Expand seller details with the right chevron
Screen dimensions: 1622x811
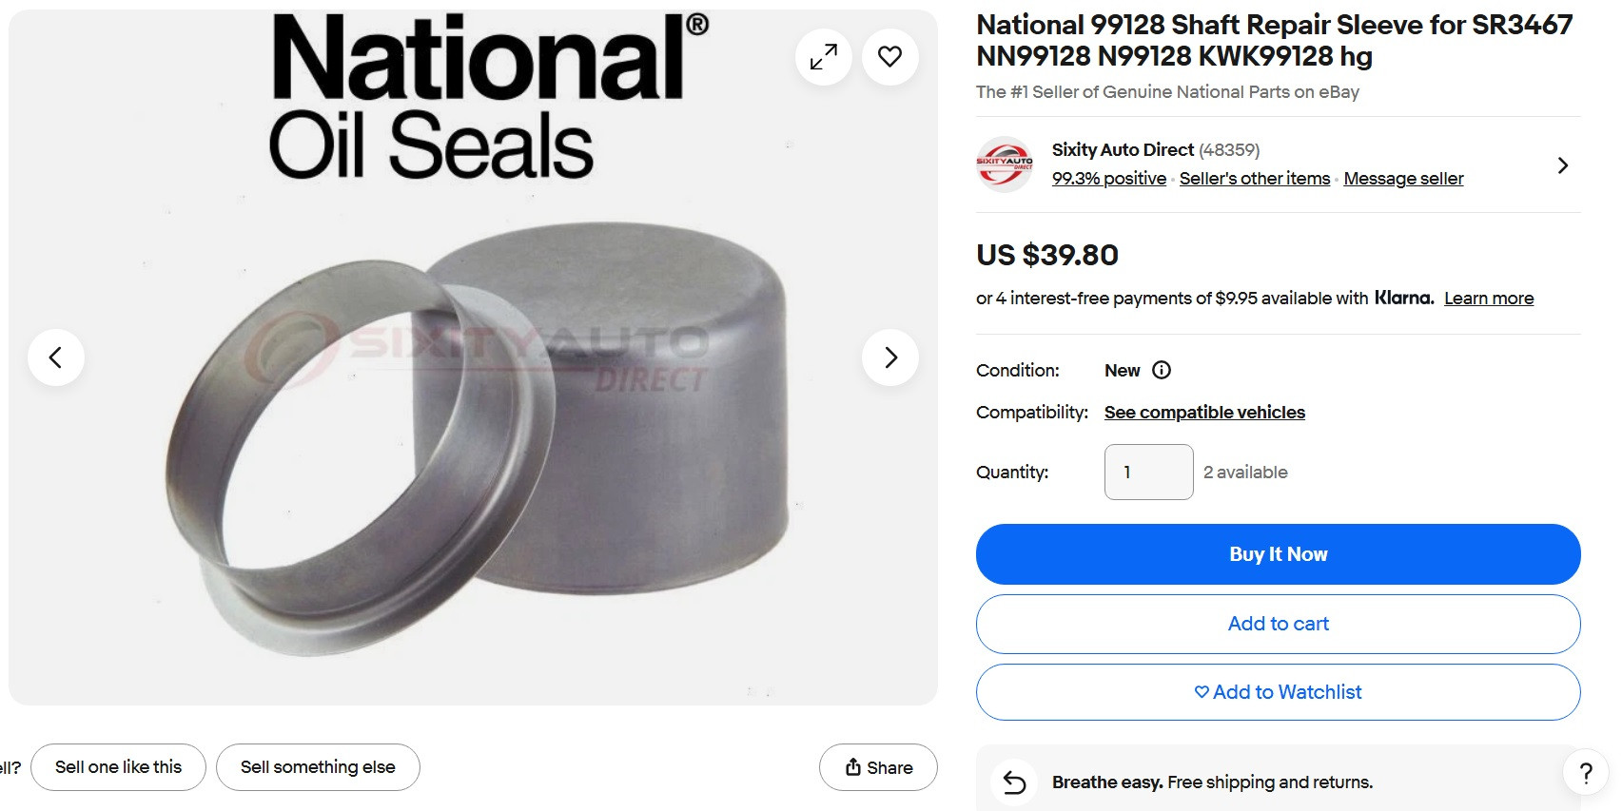click(x=1563, y=164)
